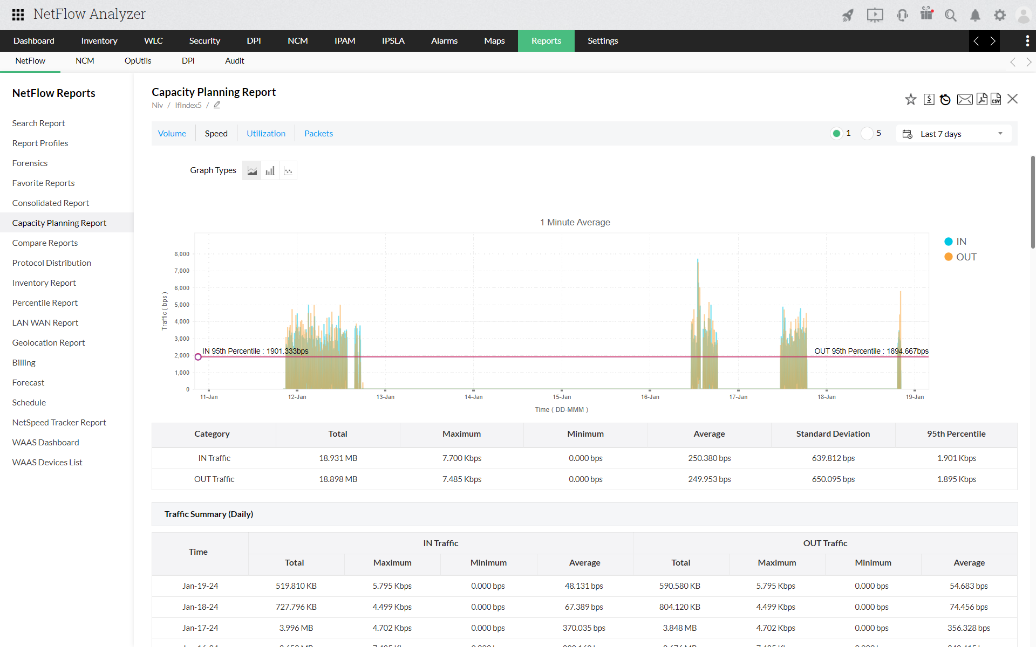The height and width of the screenshot is (647, 1036).
Task: Open the Alarms menu
Action: 444,40
